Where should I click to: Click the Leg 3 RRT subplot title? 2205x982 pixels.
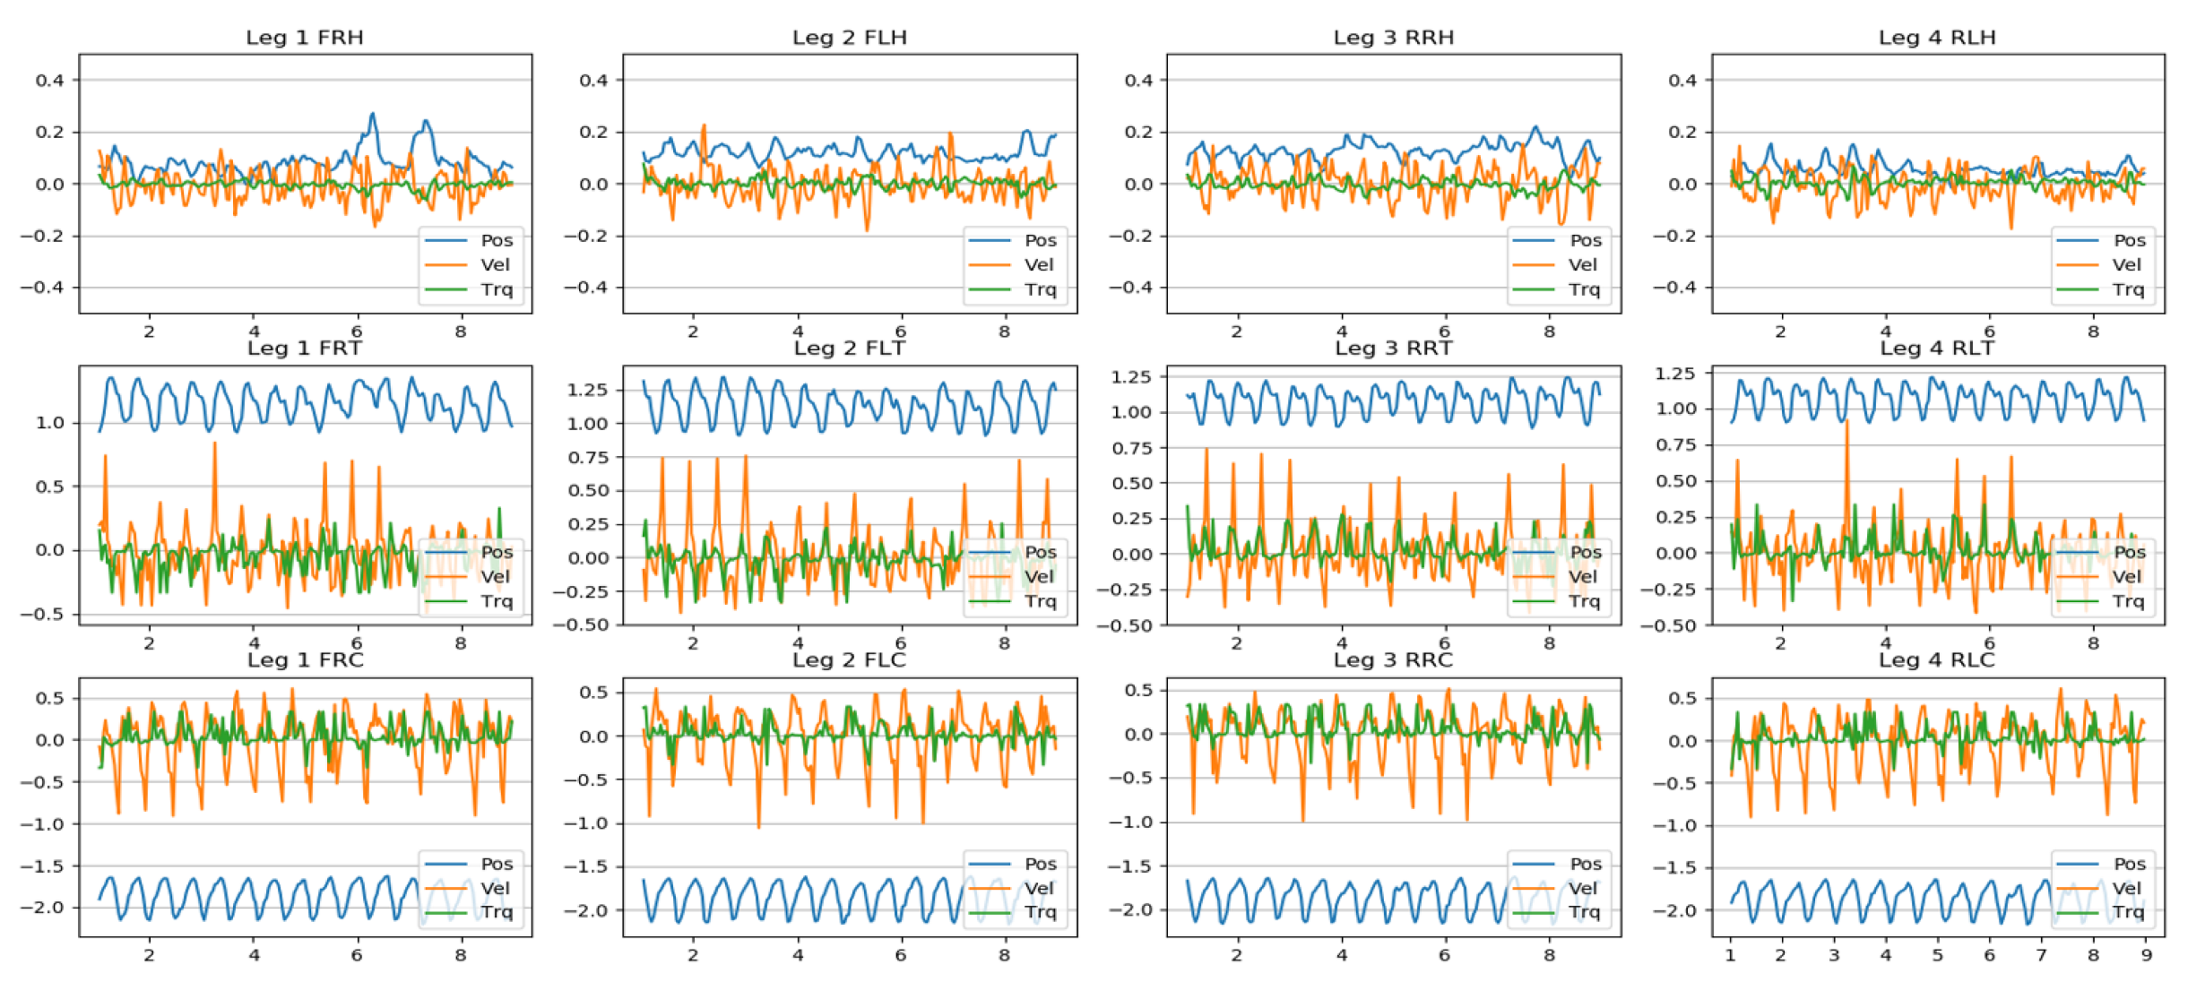[x=1393, y=349]
